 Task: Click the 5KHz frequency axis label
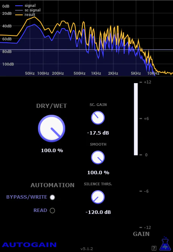tap(136, 74)
